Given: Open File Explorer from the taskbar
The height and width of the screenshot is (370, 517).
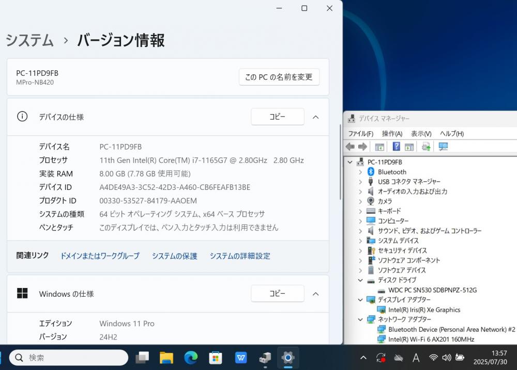Looking at the screenshot, I should [166, 358].
